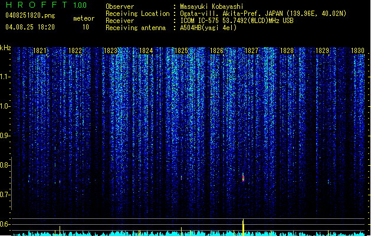Select the 1826 time marker

[216, 51]
